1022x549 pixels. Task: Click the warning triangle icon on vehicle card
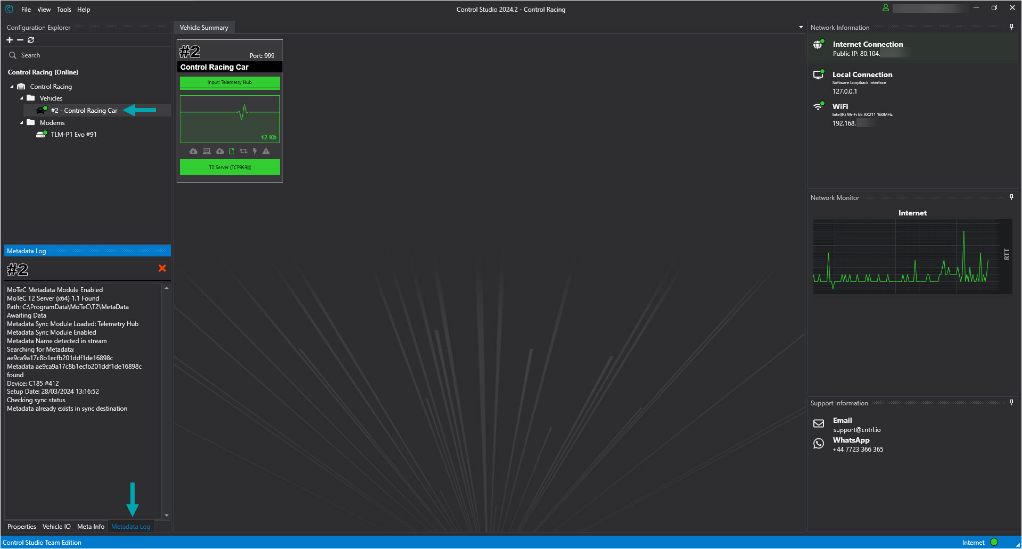266,152
